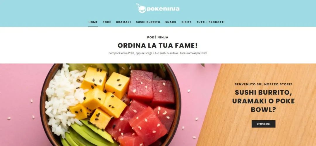
Task: Go to the Pokè menu page
Action: tap(107, 22)
